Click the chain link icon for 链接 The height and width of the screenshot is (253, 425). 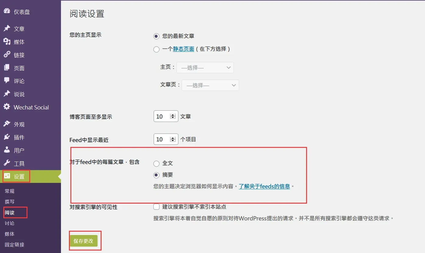(7, 55)
